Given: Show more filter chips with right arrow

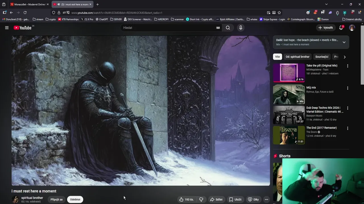Looking at the screenshot, I should click(x=345, y=57).
